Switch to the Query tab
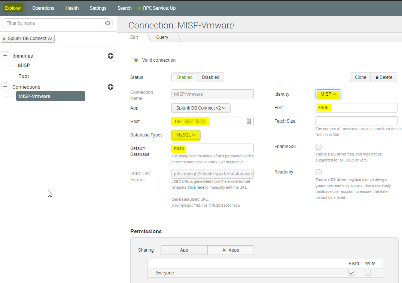 coord(162,37)
